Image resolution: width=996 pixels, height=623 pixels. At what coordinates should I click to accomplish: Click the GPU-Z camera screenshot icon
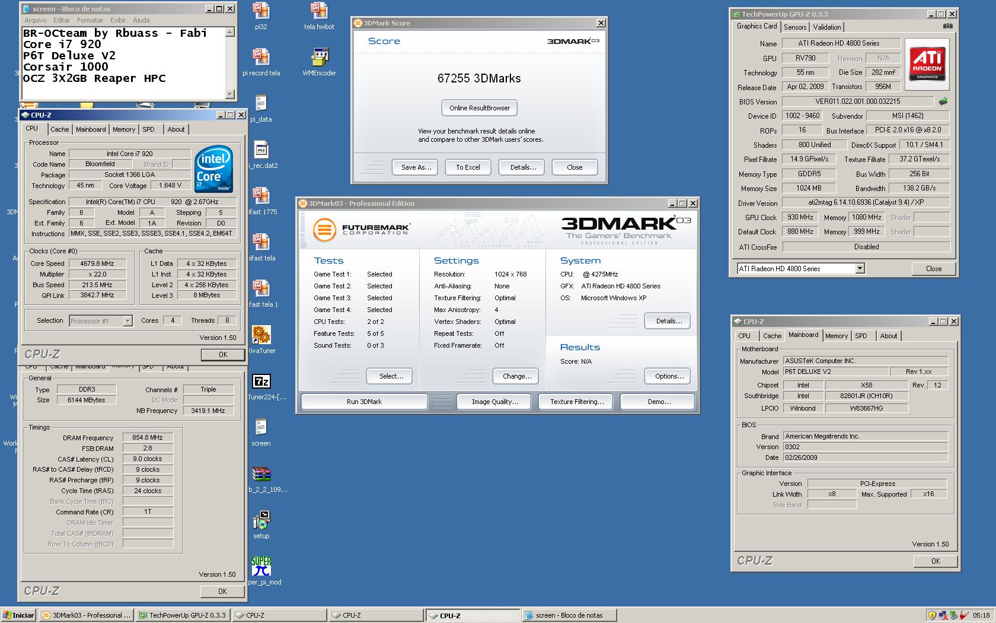coord(947,26)
